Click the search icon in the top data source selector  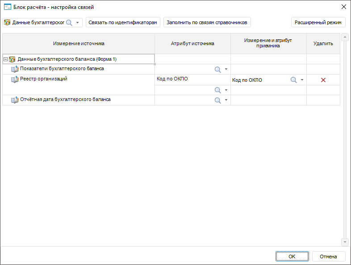pyautogui.click(x=69, y=22)
